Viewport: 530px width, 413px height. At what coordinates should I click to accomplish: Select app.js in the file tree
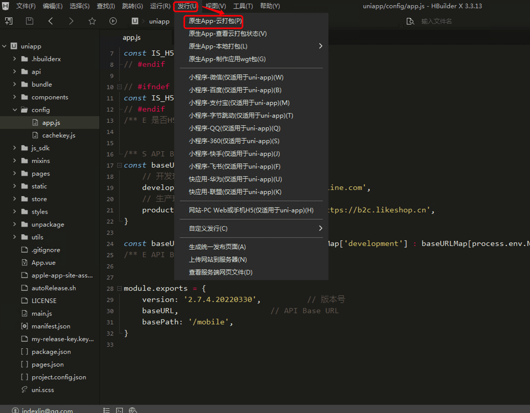[x=50, y=123]
